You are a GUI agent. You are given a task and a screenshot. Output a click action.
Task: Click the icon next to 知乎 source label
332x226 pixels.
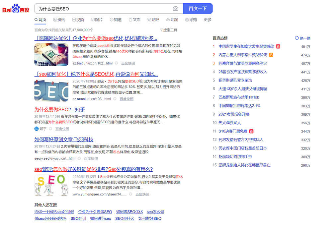(x=50, y=129)
